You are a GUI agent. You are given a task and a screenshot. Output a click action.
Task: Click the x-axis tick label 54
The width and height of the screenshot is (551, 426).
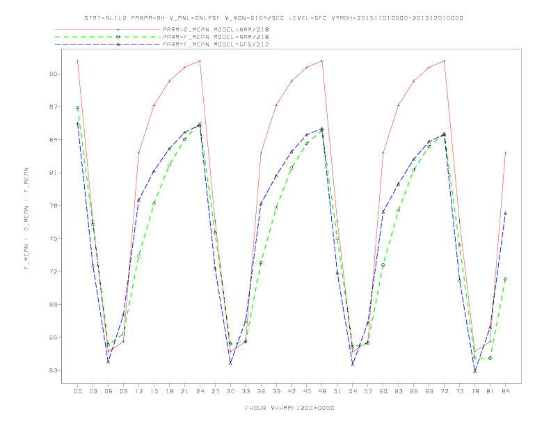tap(353, 391)
